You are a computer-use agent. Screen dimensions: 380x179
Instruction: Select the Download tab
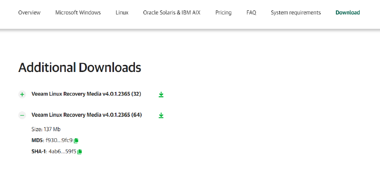[348, 13]
